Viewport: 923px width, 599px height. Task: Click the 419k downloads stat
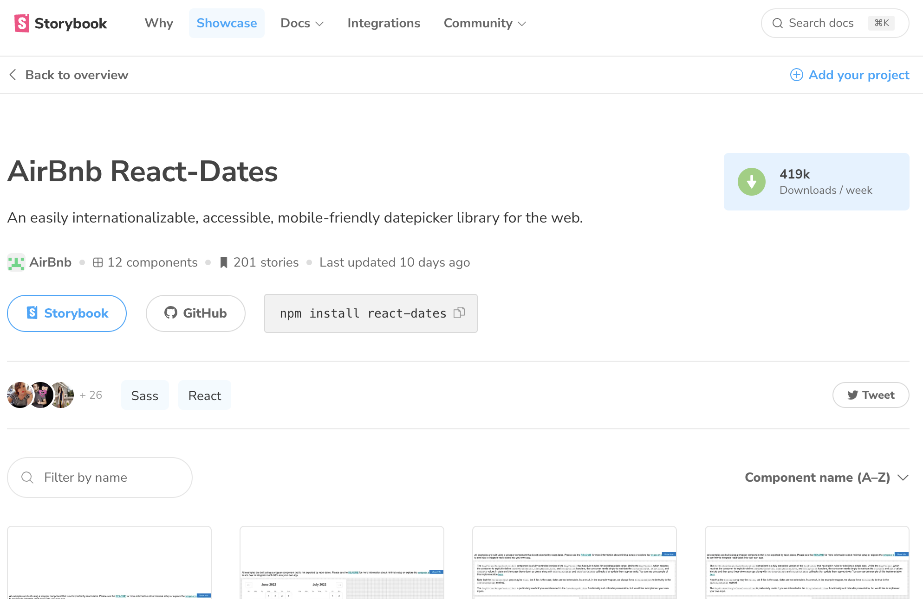pyautogui.click(x=816, y=182)
